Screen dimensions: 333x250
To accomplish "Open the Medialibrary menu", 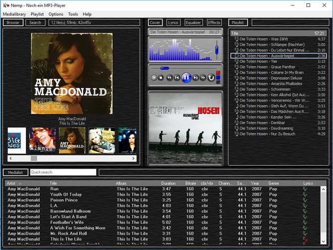I will tap(14, 14).
